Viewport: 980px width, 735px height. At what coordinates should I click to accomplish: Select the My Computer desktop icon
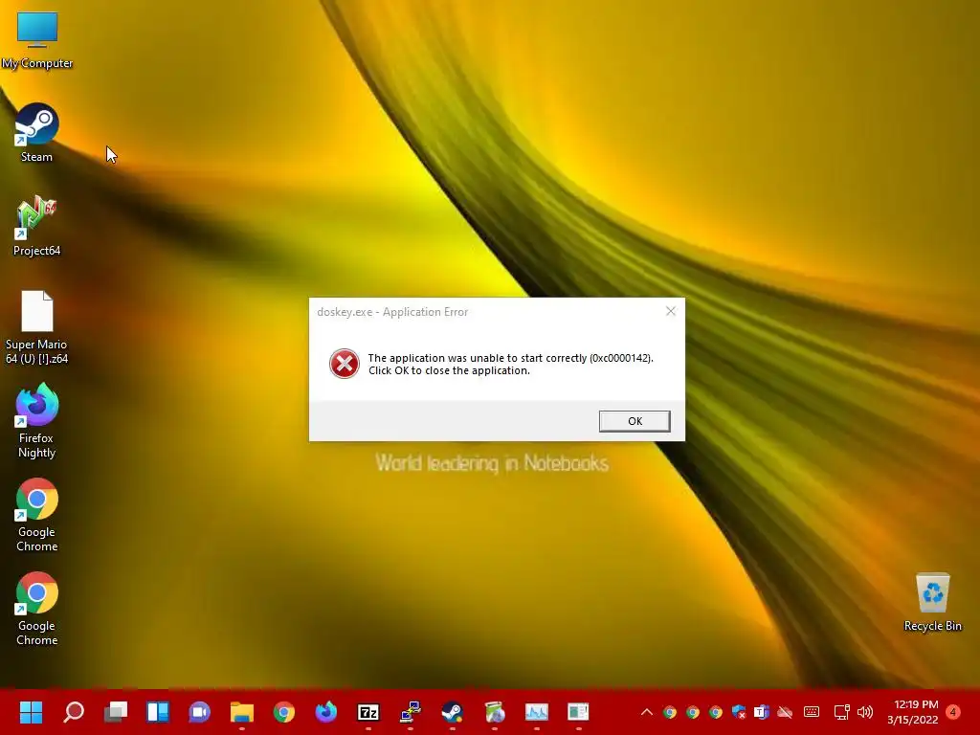[x=37, y=40]
